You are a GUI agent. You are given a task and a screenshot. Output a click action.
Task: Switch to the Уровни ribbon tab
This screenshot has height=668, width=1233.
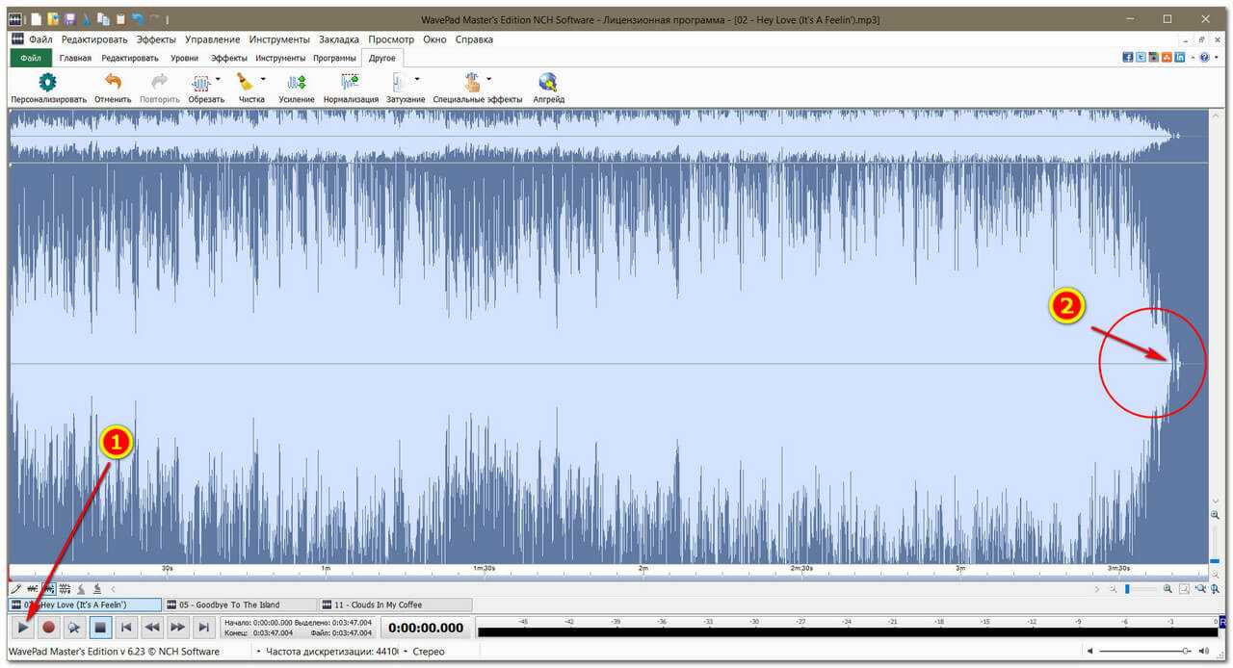184,58
